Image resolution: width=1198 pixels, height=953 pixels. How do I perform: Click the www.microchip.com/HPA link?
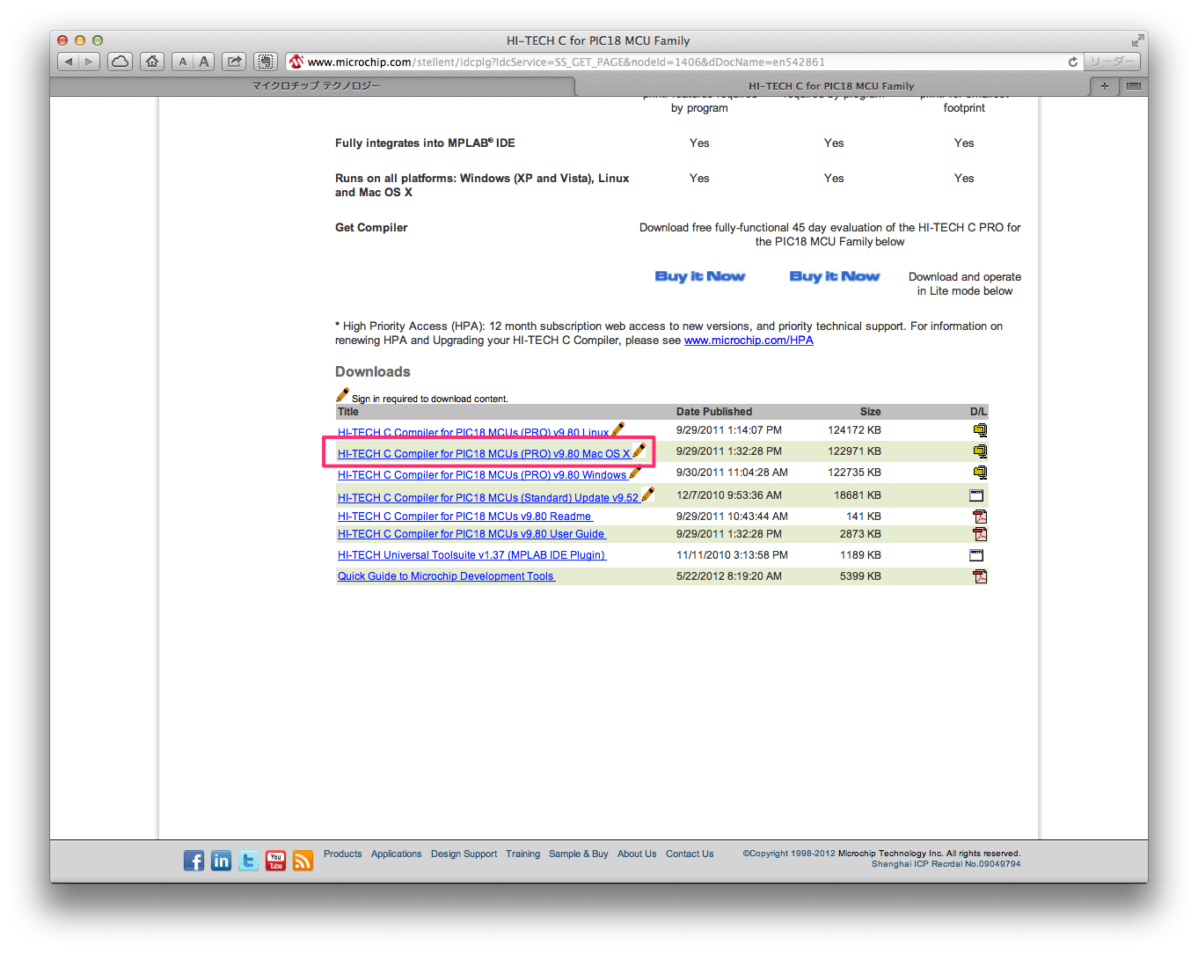(x=749, y=341)
